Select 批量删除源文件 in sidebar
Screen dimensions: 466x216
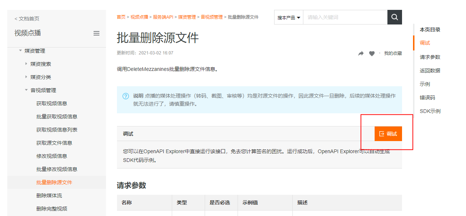[x=54, y=182]
